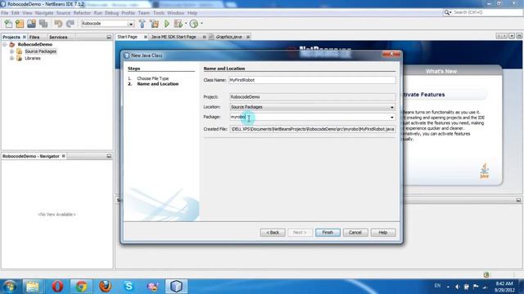Open Google Chrome from taskbar
The height and width of the screenshot is (294, 524).
81,287
